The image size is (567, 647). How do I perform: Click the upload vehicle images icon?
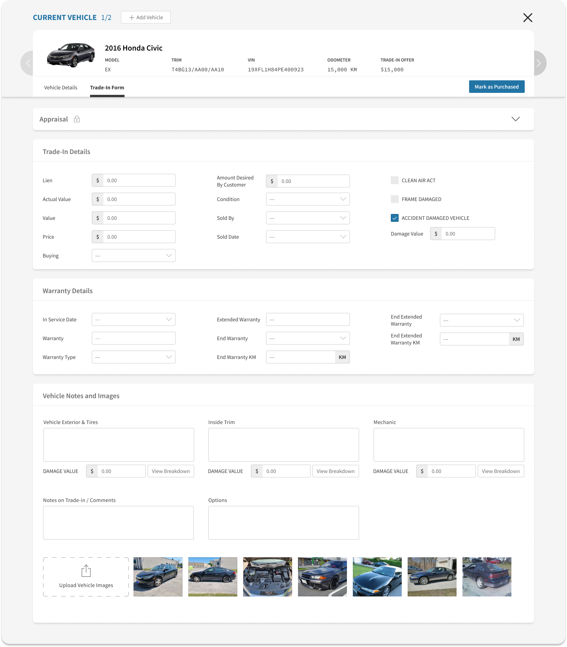click(x=86, y=571)
